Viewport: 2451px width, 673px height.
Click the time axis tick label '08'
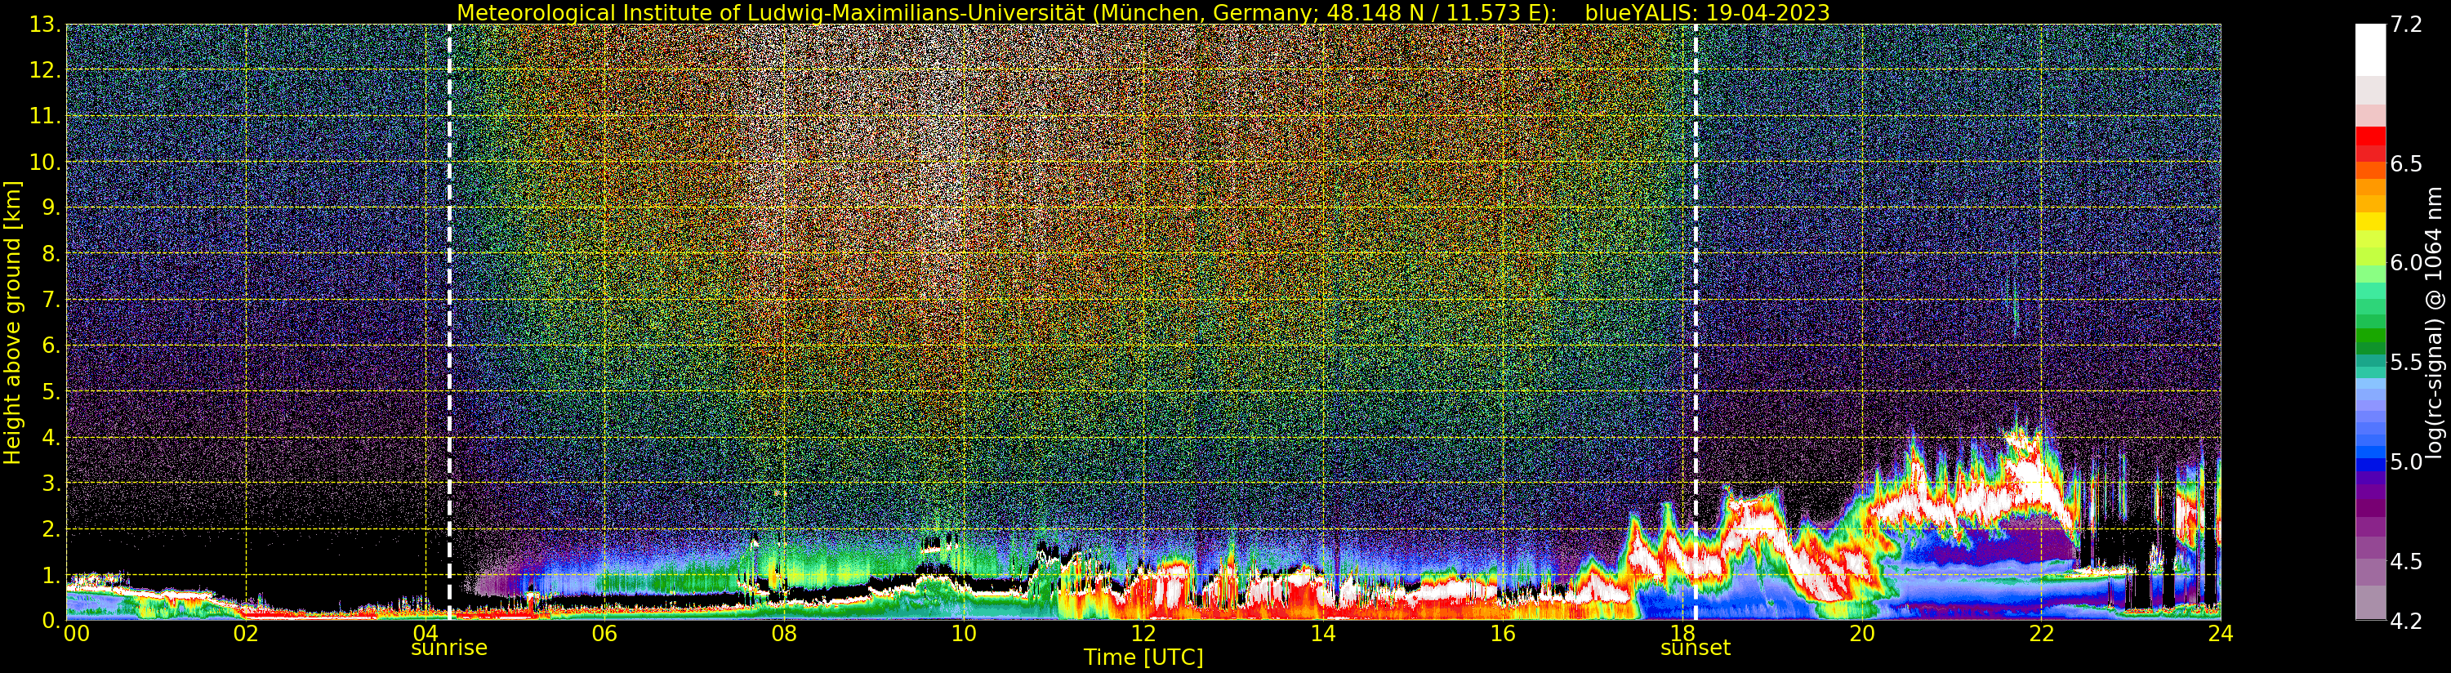click(784, 633)
